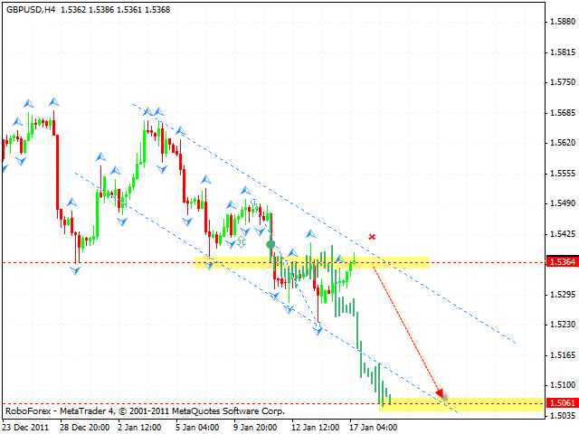Click the 1.5230 price axis label
This screenshot has width=579, height=434.
pyautogui.click(x=563, y=325)
